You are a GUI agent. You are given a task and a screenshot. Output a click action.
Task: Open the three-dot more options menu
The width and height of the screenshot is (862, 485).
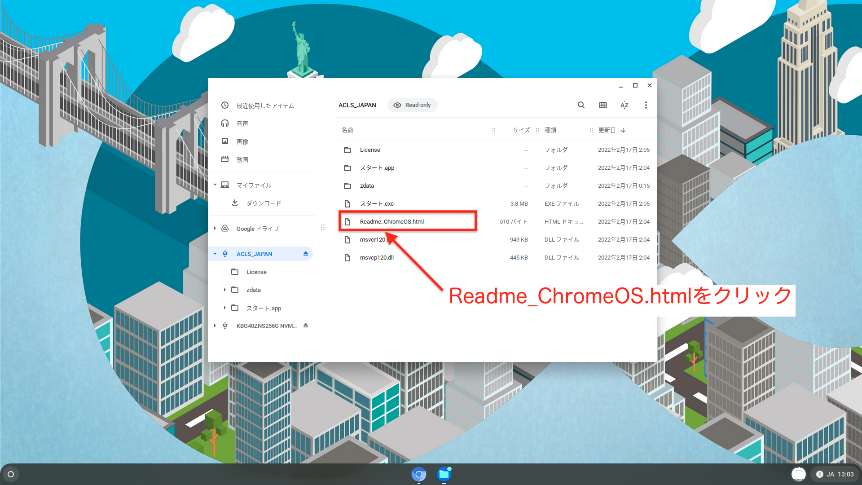646,105
